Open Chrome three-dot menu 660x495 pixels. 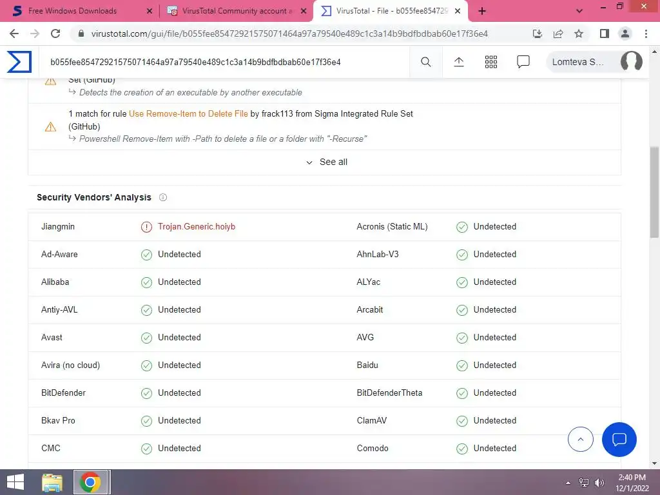click(x=646, y=34)
